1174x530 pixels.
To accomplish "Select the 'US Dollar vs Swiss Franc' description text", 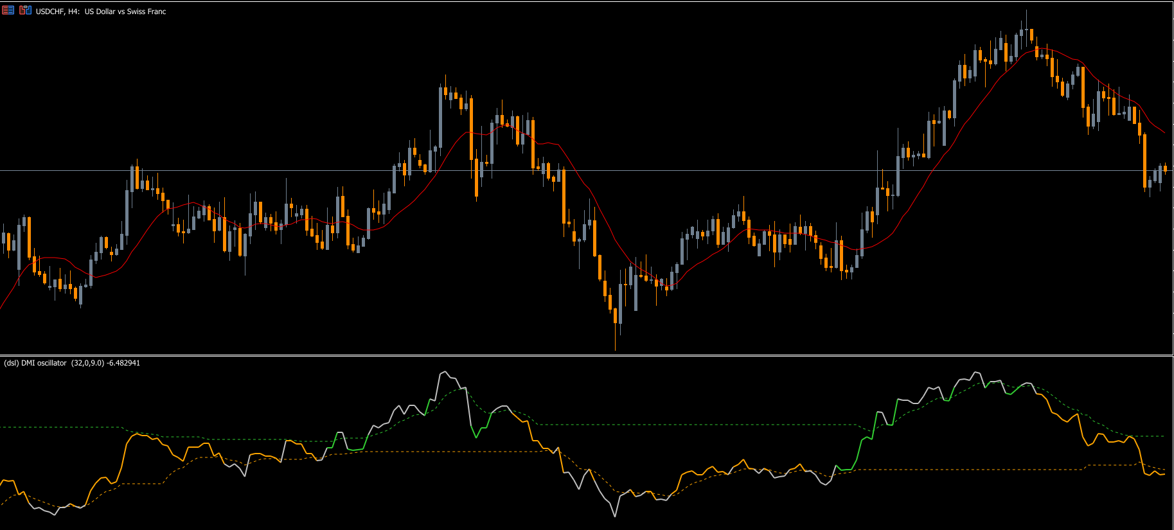I will click(x=125, y=12).
